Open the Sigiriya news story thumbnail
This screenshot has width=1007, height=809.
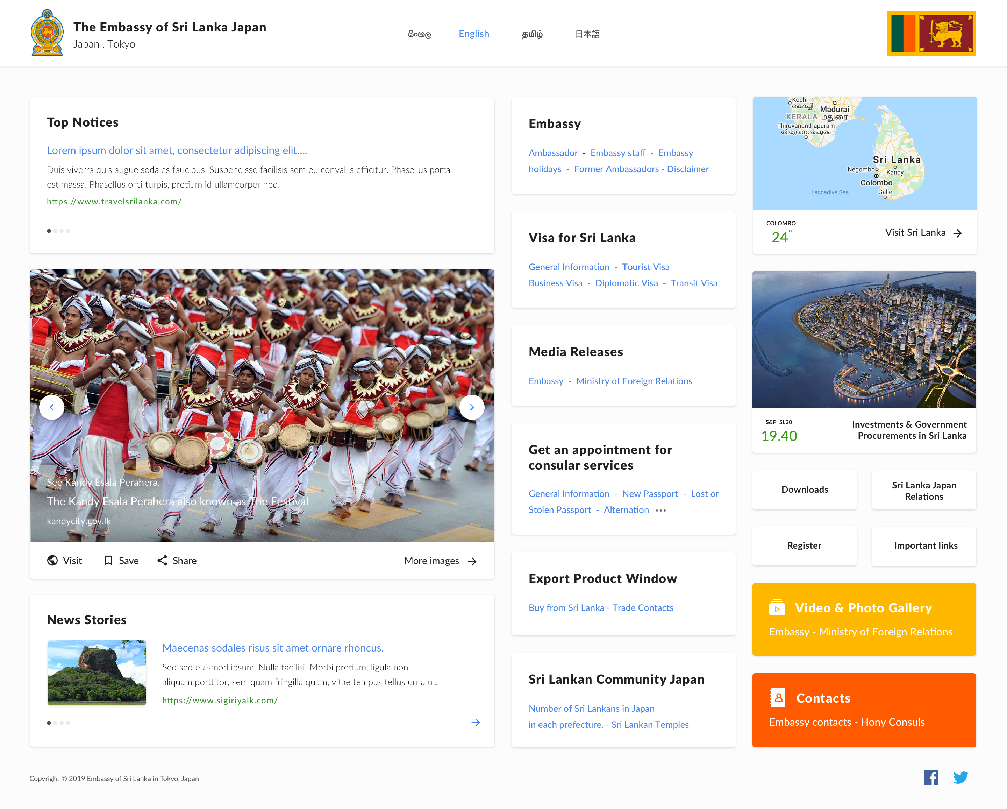[x=97, y=673]
